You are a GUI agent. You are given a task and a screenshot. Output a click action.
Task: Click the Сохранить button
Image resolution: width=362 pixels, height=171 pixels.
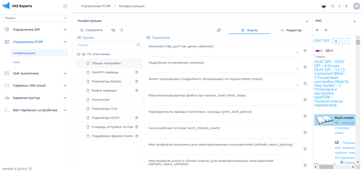click(x=91, y=30)
